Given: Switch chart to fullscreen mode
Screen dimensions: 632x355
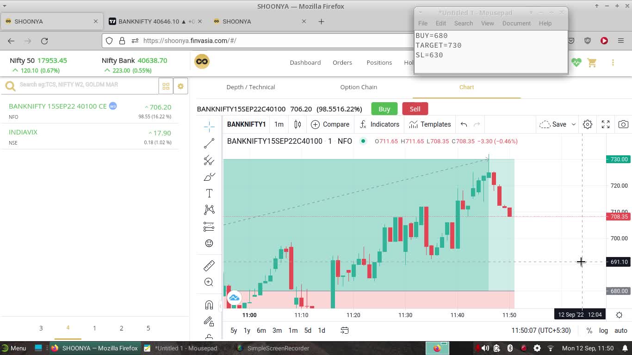Looking at the screenshot, I should (x=606, y=124).
